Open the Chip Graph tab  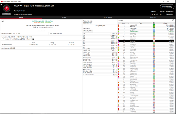tap(108, 17)
